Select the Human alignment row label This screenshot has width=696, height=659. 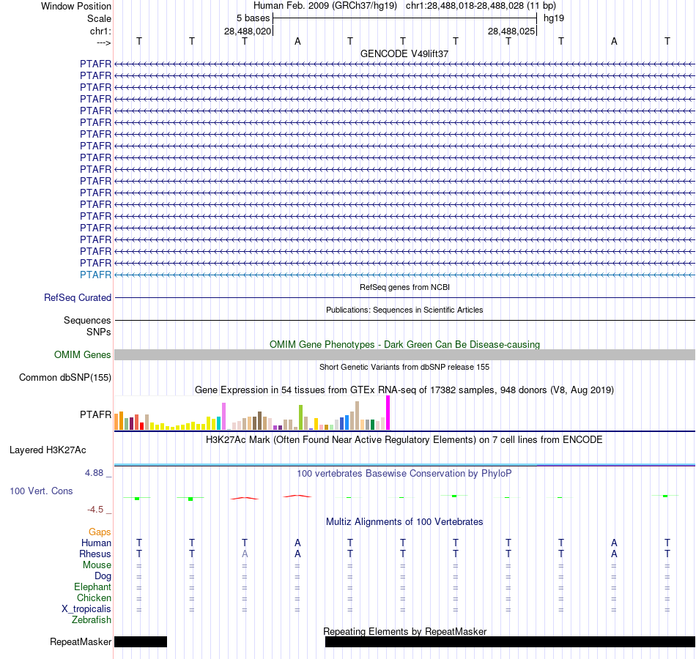coord(96,543)
